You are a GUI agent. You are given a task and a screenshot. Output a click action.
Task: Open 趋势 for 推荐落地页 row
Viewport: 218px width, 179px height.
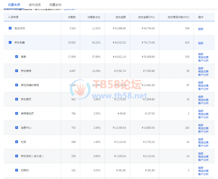[201, 111]
